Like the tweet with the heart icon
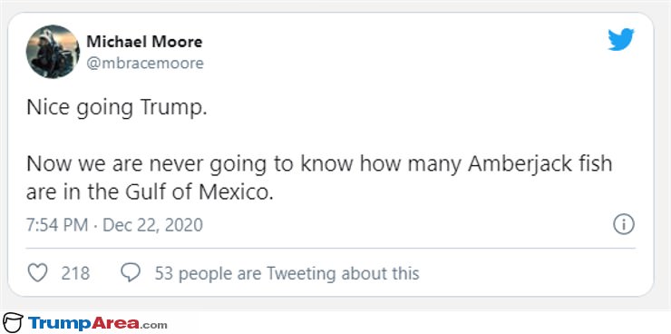This screenshot has width=671, height=334. point(37,273)
